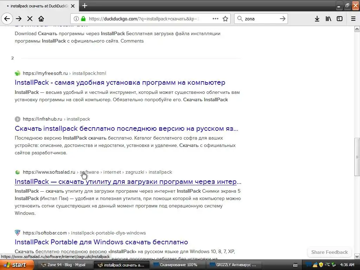Open the on-screen keyboard tray icon
Image resolution: width=360 pixels, height=270 pixels.
[295, 265]
